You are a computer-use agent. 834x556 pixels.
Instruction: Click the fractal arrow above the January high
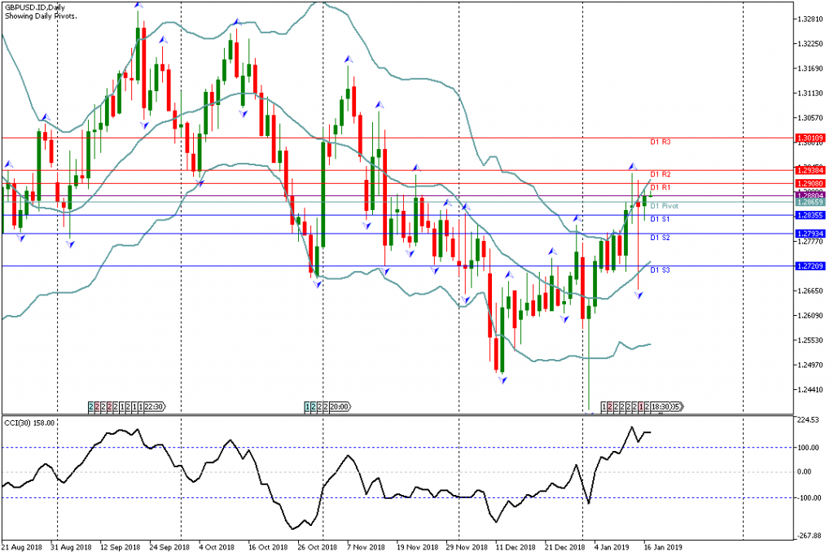tap(631, 167)
